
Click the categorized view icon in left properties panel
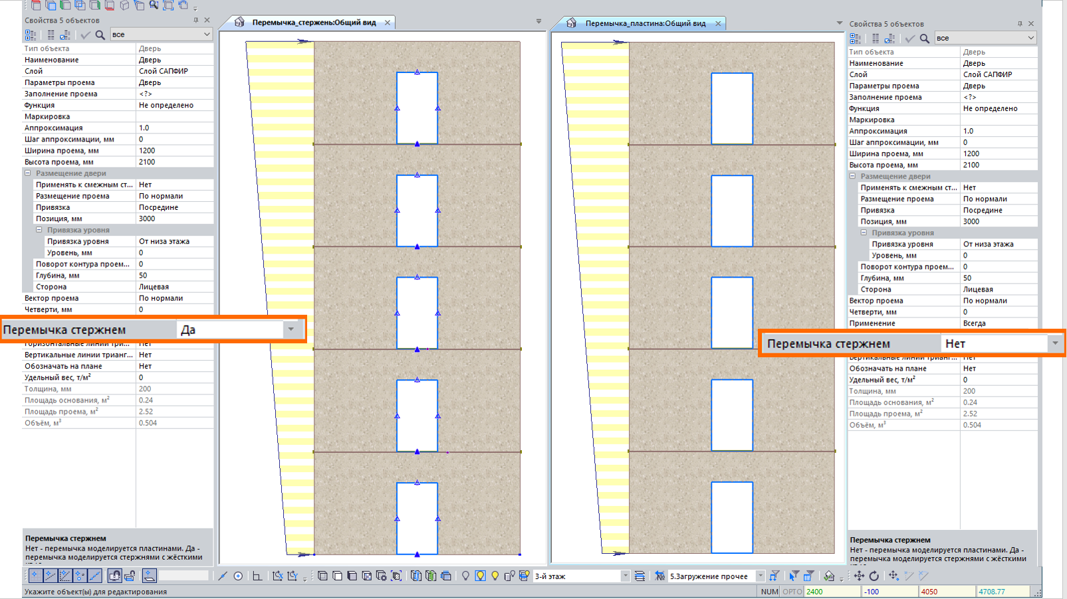coord(31,35)
